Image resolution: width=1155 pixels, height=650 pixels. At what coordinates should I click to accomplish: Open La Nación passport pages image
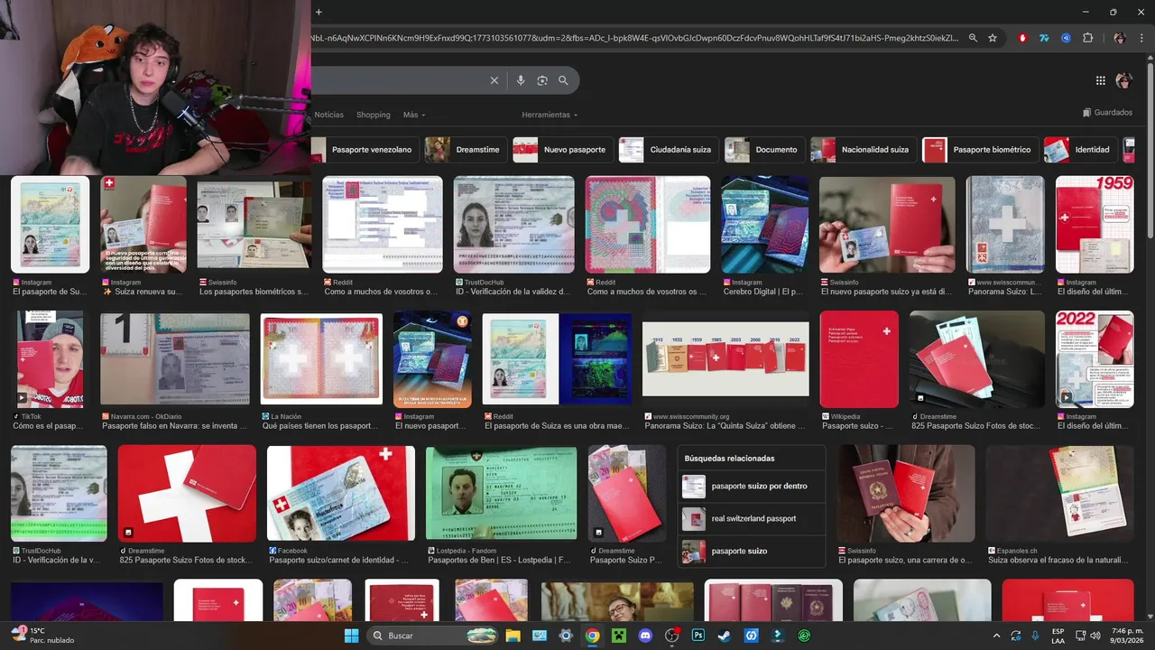[x=321, y=359]
